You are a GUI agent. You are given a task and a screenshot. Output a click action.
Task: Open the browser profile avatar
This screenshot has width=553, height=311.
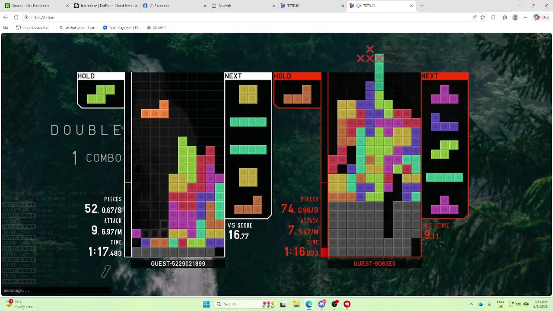click(x=515, y=17)
